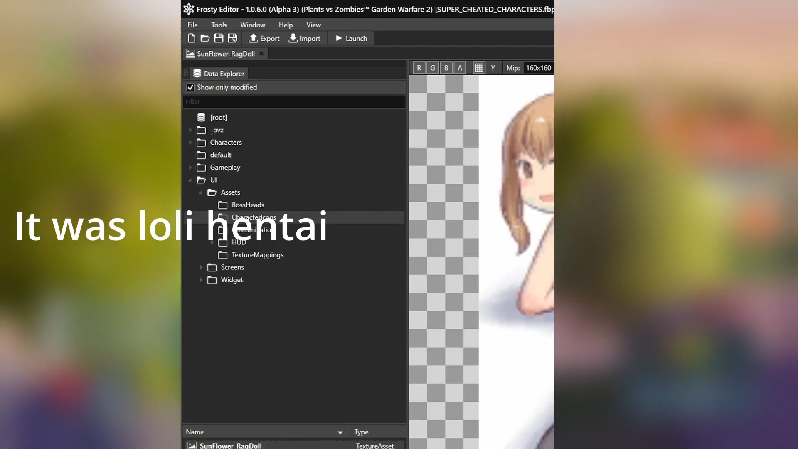Click the Open project folder icon
This screenshot has height=449, width=798.
point(205,38)
